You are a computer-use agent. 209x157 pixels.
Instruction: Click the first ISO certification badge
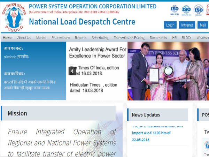(174, 10)
